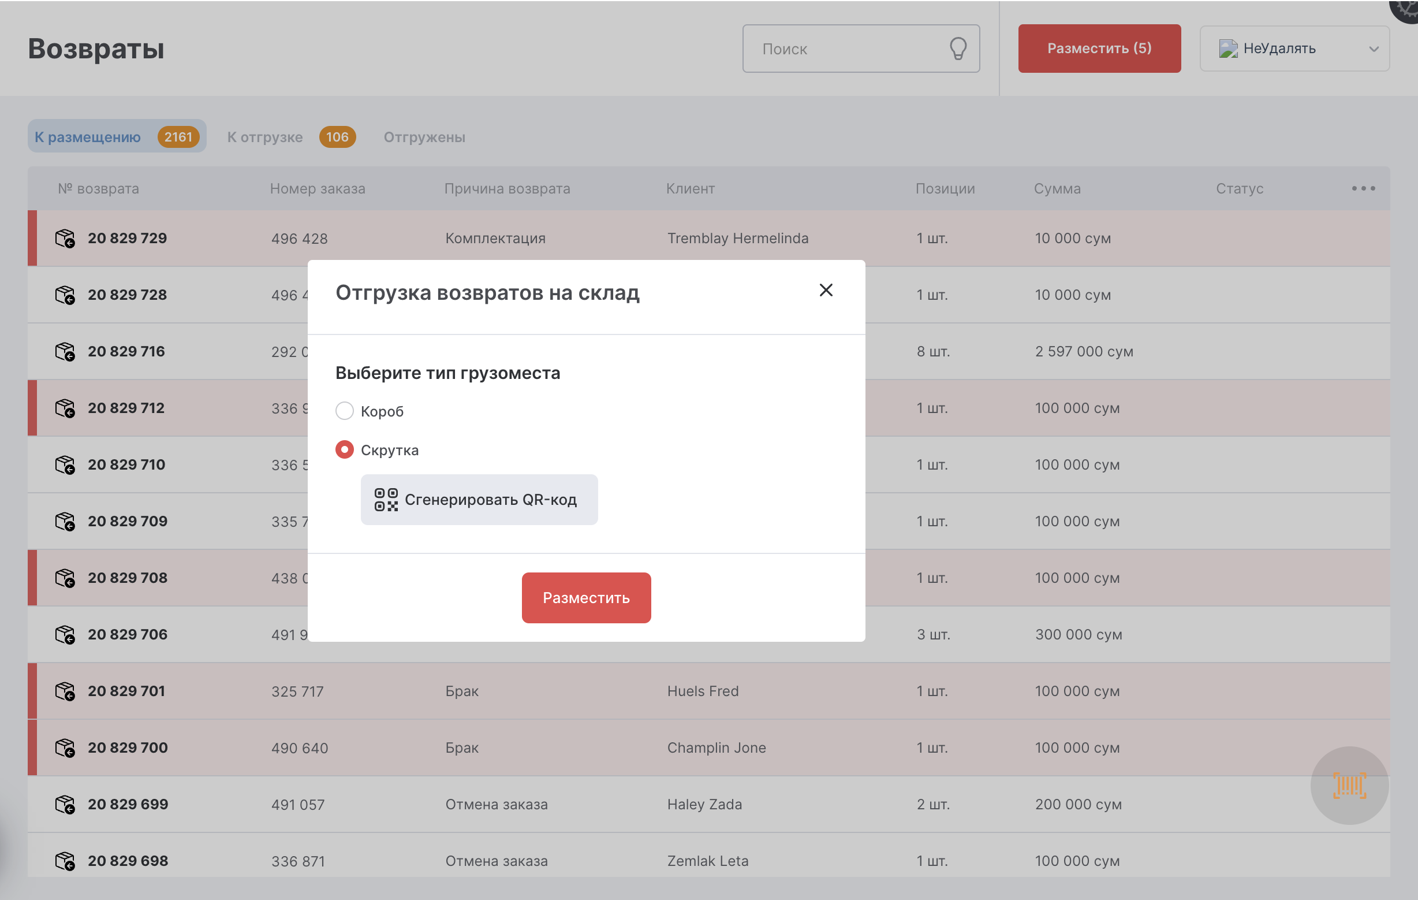This screenshot has height=900, width=1418.
Task: Click QR-code icon in generate button
Action: coord(386,500)
